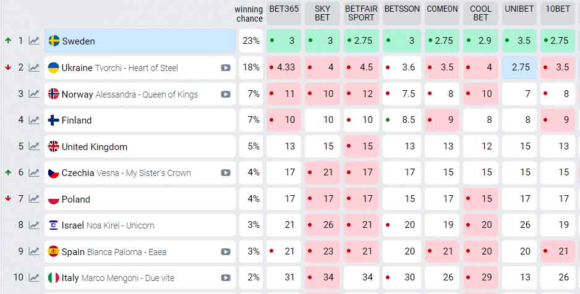Click Norway's Bet365 odds of 11
Image resolution: width=580 pixels, height=294 pixels.
(x=284, y=94)
